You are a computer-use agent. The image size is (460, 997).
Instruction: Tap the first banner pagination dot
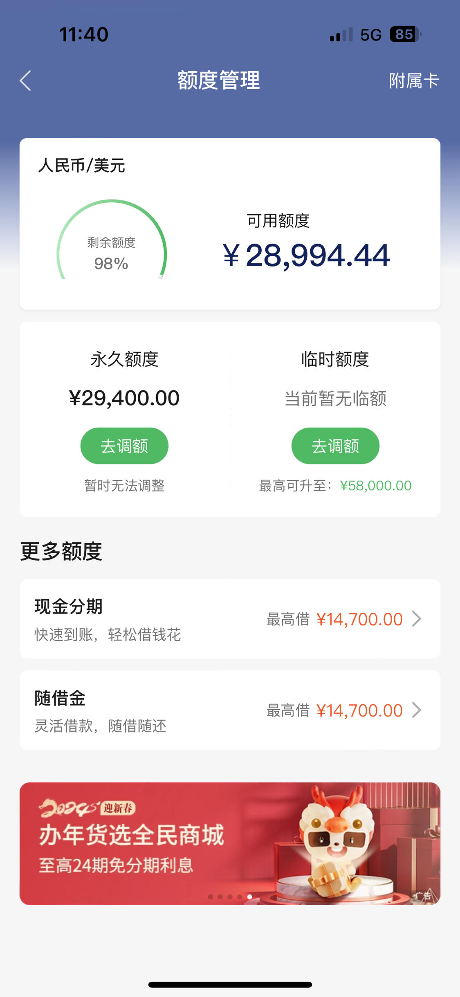pos(210,897)
